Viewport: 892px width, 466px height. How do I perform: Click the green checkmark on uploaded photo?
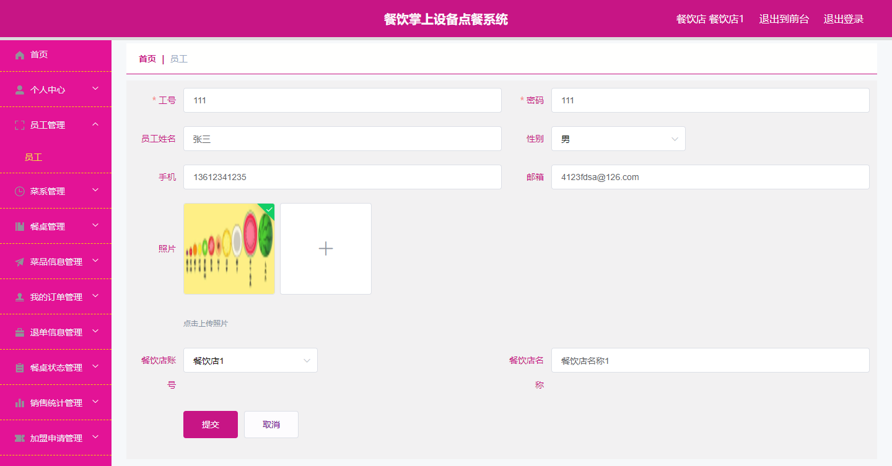tap(269, 210)
